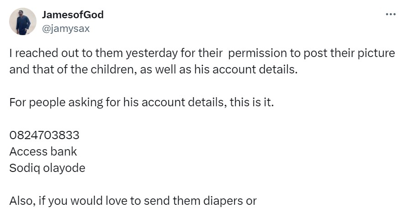The height and width of the screenshot is (208, 399).
Task: Click the word 'picture' ending the first line
Action: (x=377, y=53)
